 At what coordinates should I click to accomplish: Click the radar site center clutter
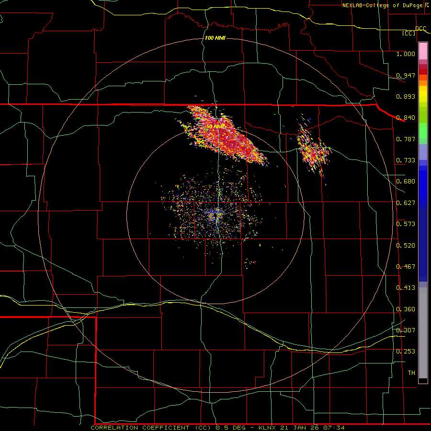pos(216,214)
